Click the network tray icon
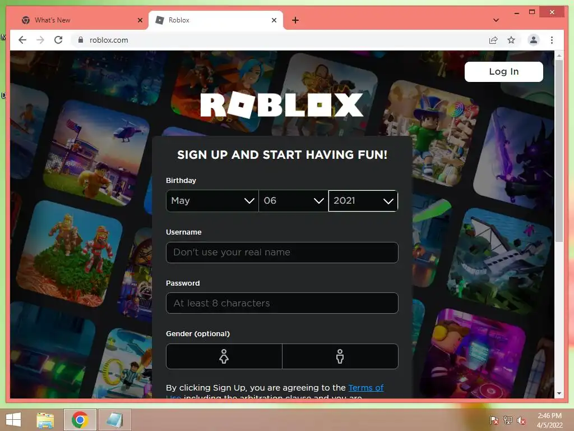Image resolution: width=574 pixels, height=431 pixels. [x=508, y=420]
